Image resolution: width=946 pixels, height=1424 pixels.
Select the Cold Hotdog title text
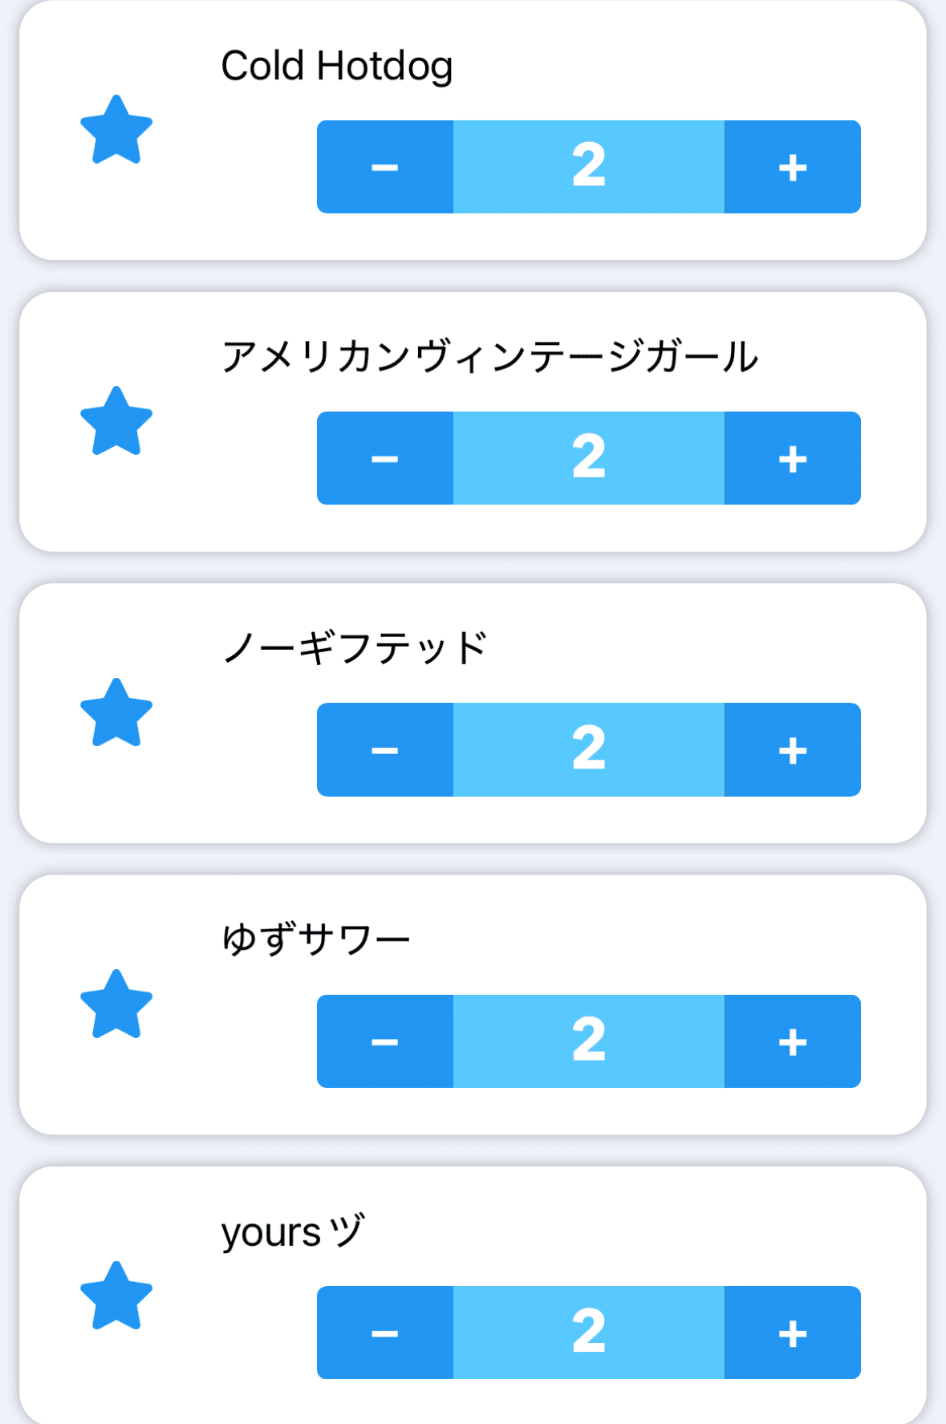pyautogui.click(x=337, y=66)
